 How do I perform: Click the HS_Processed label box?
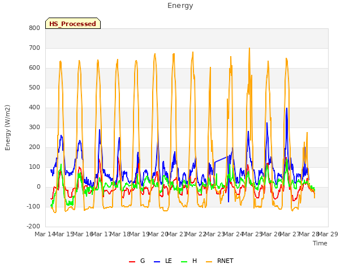[x=73, y=23]
